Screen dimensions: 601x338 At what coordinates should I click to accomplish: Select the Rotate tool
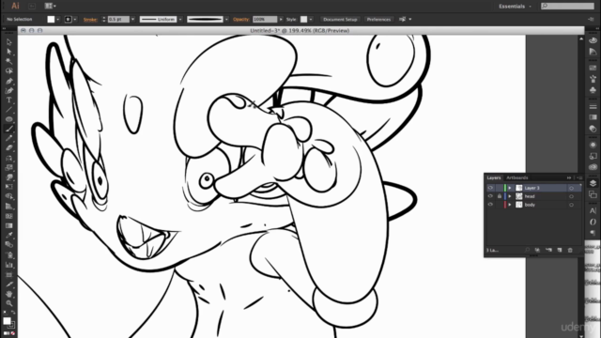pos(9,158)
